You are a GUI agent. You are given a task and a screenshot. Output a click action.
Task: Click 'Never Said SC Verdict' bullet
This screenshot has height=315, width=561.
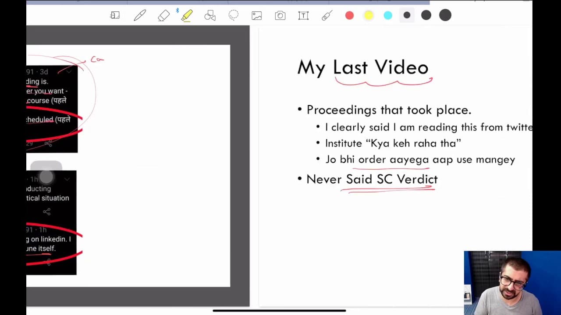(372, 179)
